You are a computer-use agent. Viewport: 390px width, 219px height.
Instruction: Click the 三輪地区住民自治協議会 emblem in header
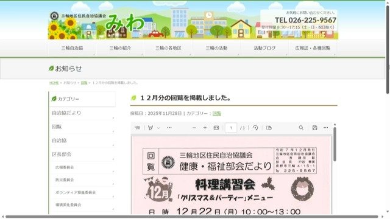(54, 16)
